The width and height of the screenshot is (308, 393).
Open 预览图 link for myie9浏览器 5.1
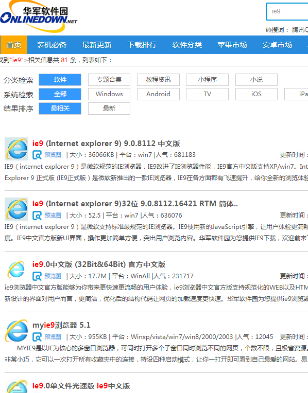[x=53, y=337]
